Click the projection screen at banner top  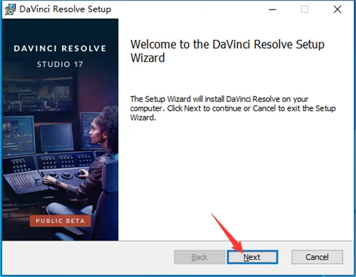click(37, 95)
